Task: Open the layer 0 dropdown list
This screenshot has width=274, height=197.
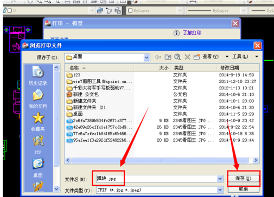Action: coord(92,10)
